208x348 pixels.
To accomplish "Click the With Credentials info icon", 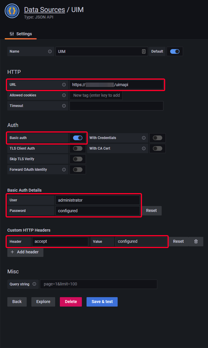I will tap(144, 138).
